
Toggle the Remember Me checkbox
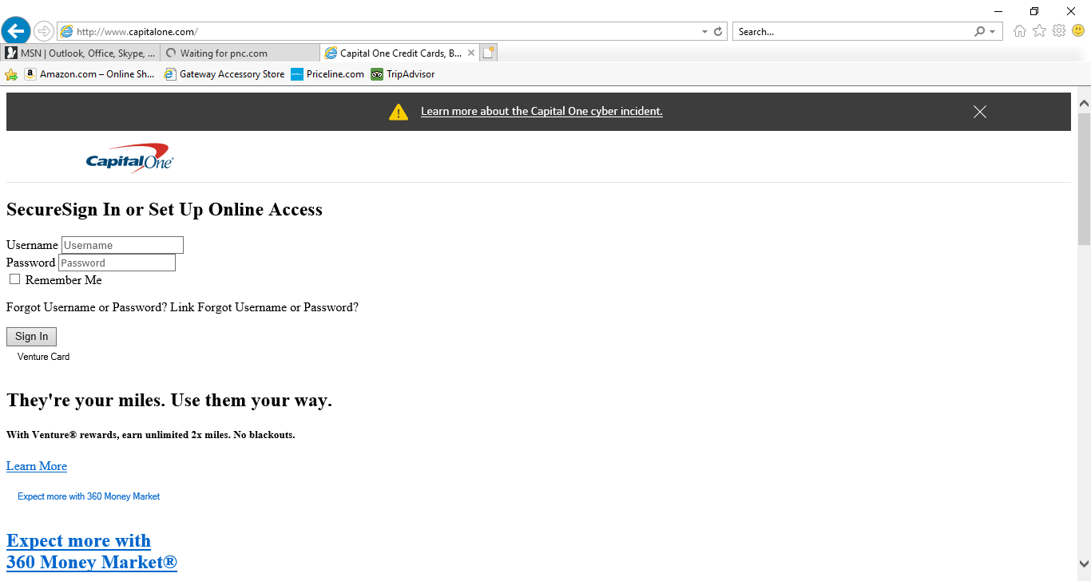pyautogui.click(x=14, y=279)
